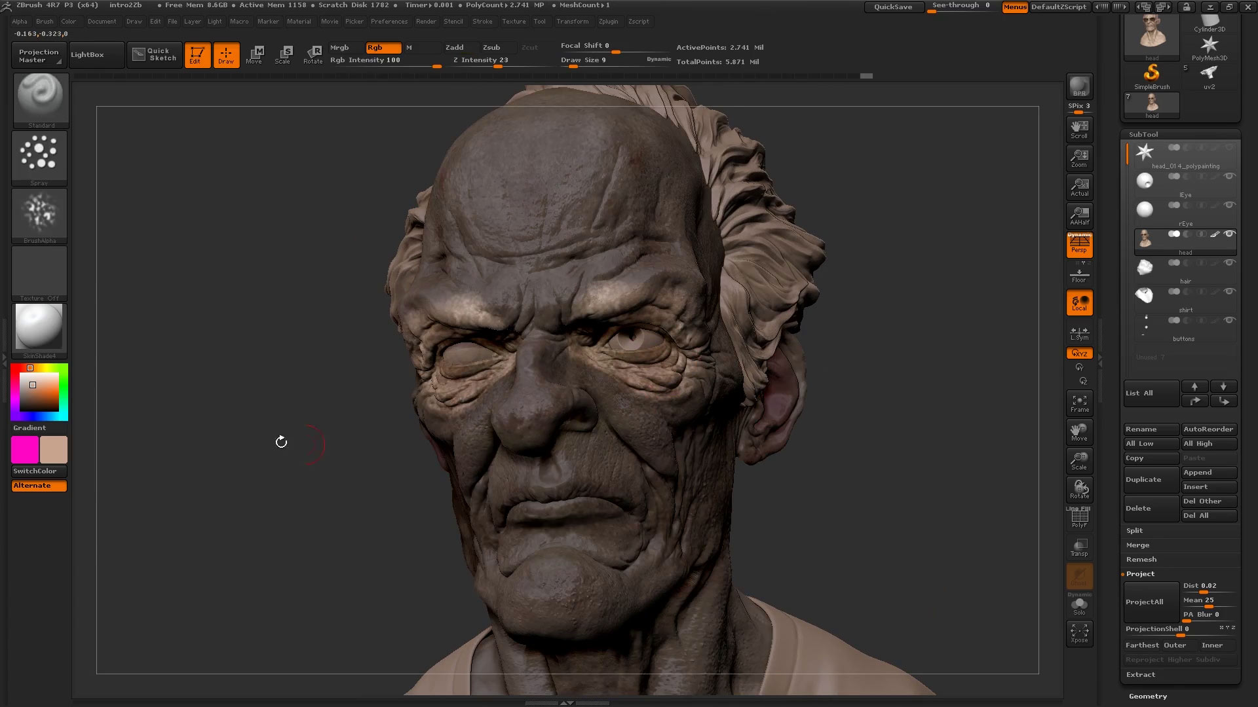Expand the Geometry section
Viewport: 1258px width, 707px height.
pos(1147,696)
